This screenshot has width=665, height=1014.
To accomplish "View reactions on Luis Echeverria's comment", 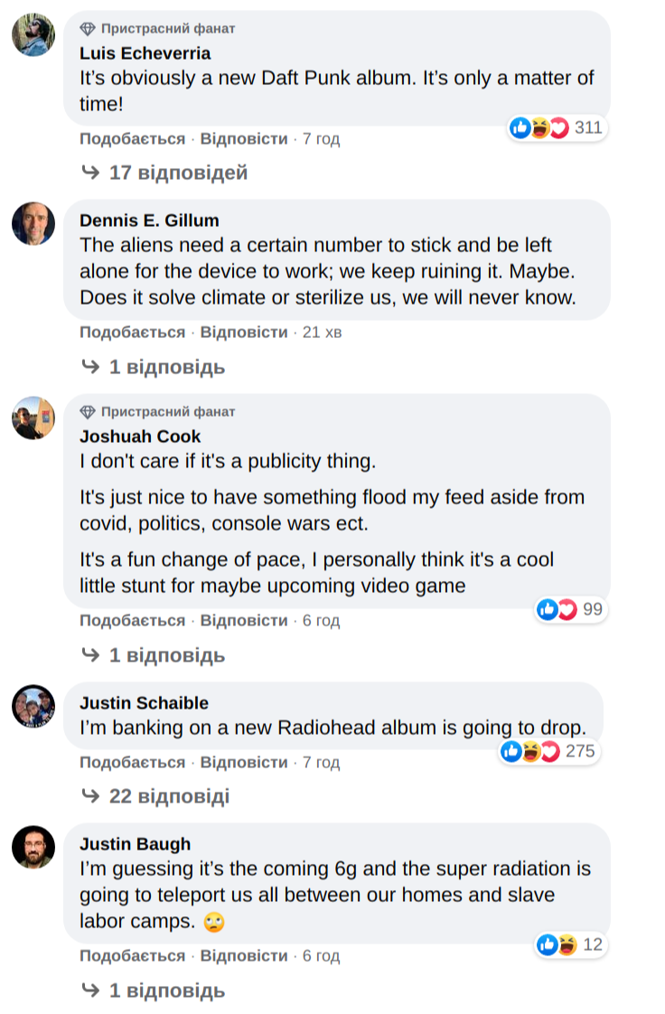I will (x=557, y=127).
